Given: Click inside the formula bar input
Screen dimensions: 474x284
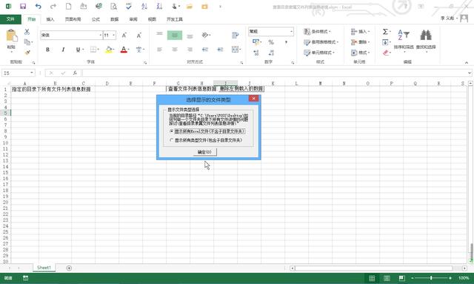Looking at the screenshot, I should tap(275, 73).
